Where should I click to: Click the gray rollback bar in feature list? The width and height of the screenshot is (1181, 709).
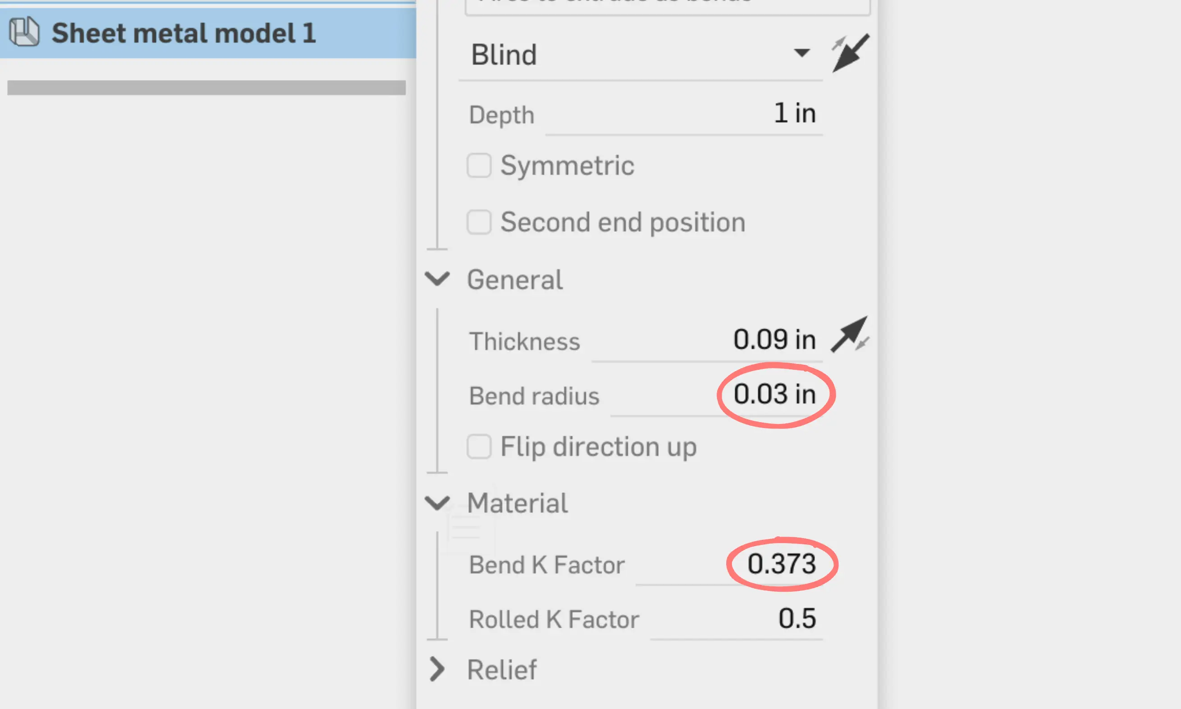[207, 87]
